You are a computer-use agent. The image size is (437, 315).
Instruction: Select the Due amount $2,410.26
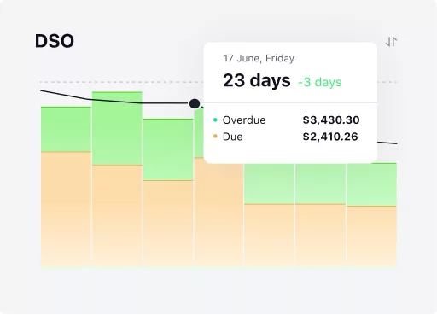[330, 137]
